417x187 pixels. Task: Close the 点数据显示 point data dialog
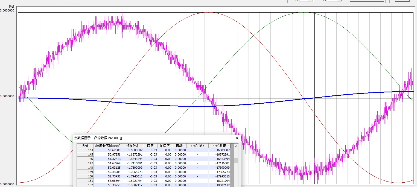click(x=237, y=138)
